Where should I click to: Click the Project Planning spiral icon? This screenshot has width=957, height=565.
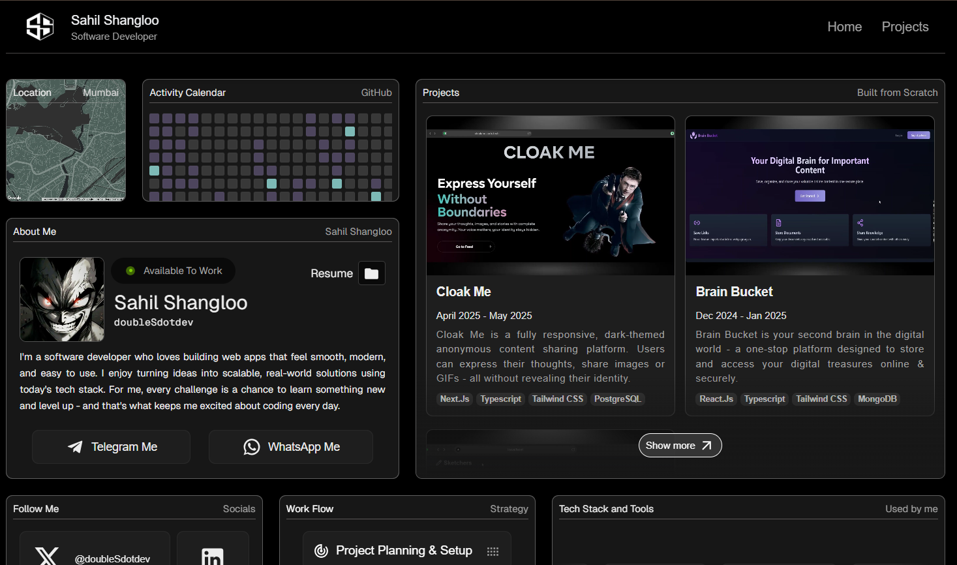321,551
